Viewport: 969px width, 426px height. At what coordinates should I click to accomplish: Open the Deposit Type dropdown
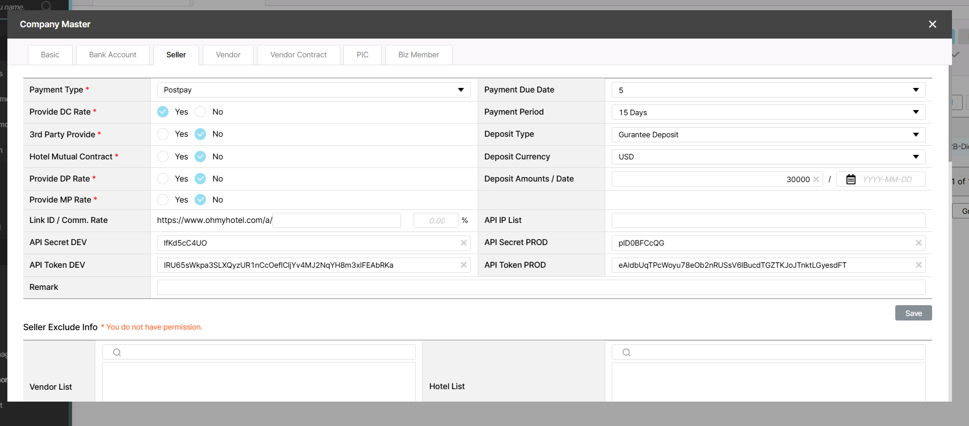768,134
